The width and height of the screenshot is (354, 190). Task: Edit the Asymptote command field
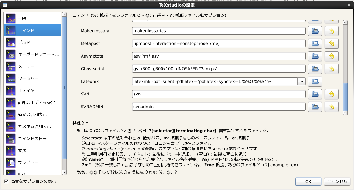click(219, 56)
